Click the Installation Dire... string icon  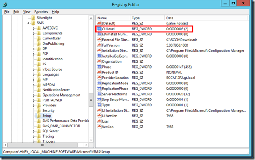coord(99,50)
